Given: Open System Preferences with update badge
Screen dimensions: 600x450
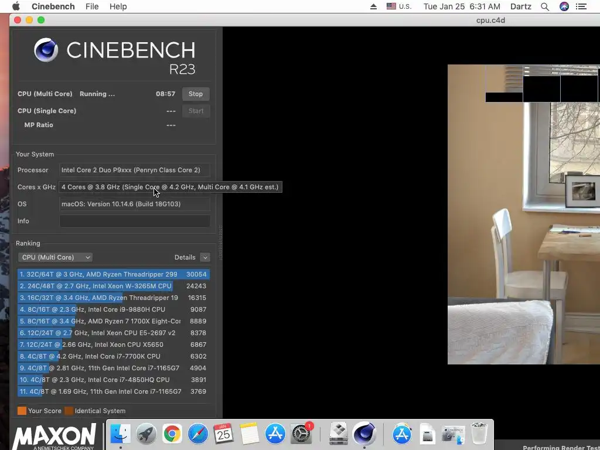Looking at the screenshot, I should pos(302,434).
